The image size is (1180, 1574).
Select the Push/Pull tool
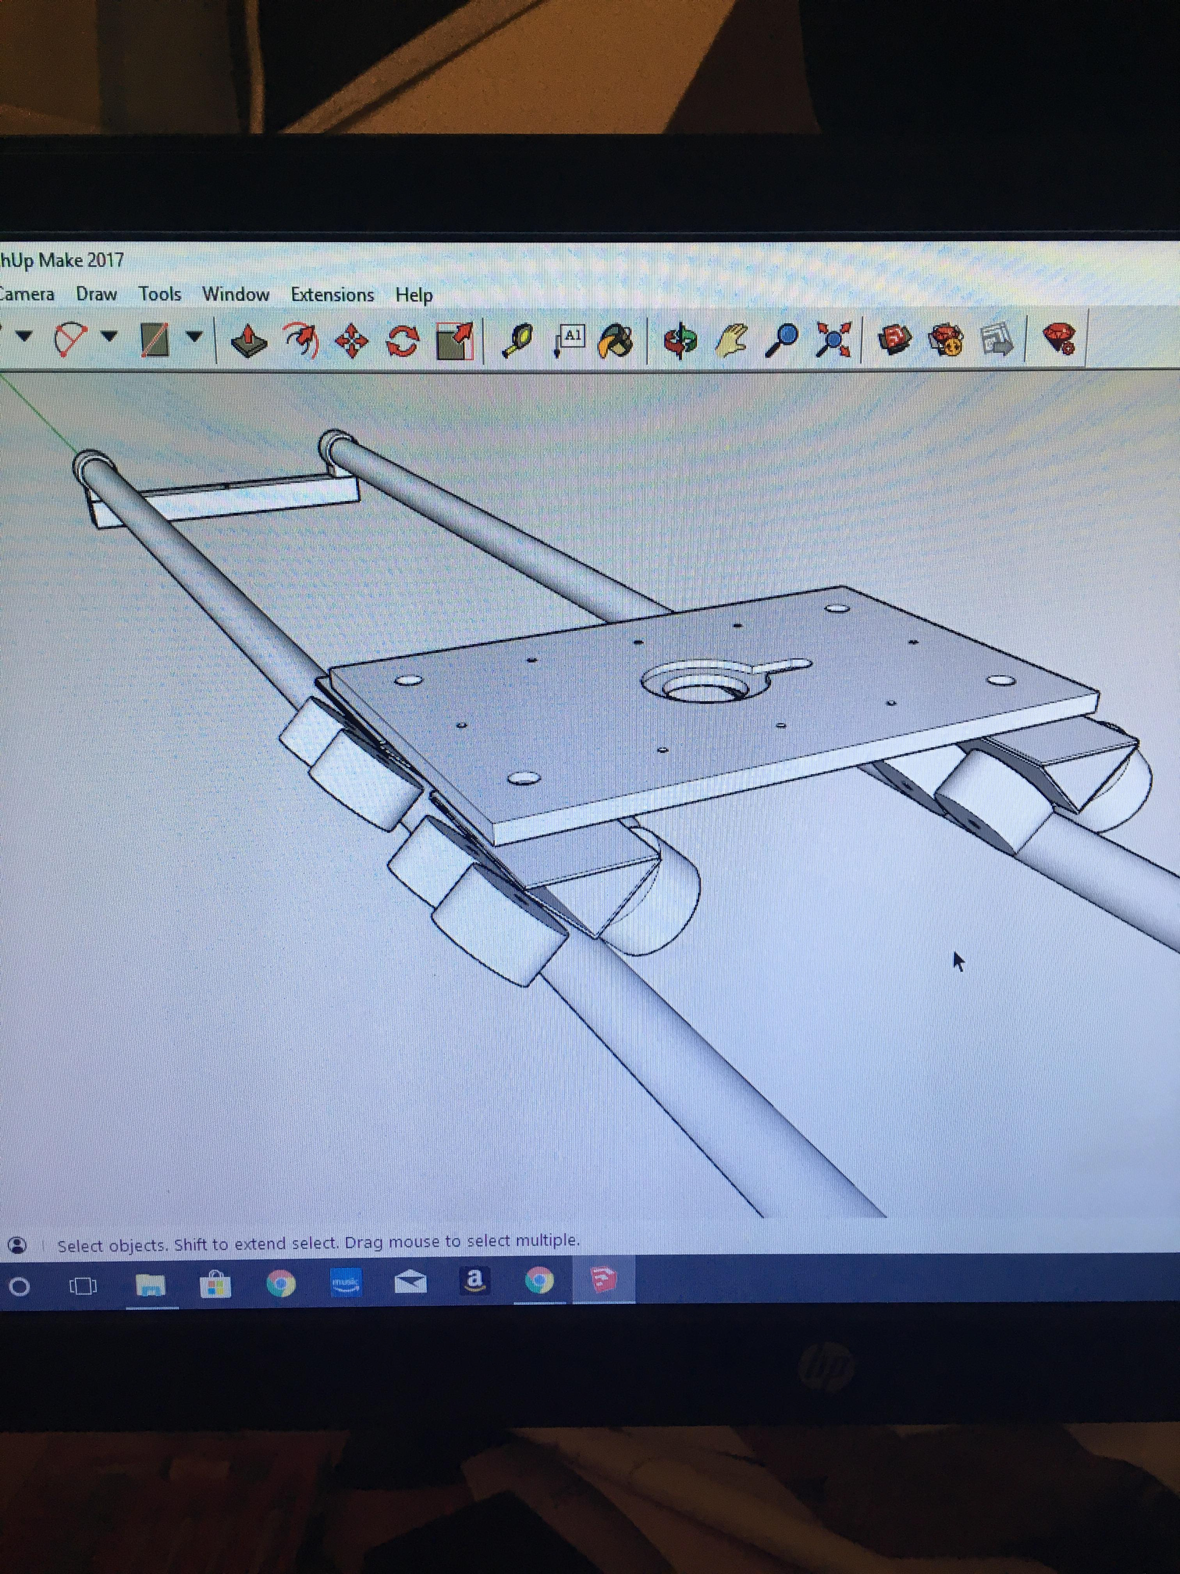point(249,341)
